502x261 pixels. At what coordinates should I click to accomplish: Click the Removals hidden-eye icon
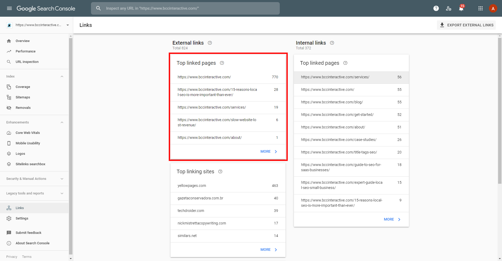point(9,108)
